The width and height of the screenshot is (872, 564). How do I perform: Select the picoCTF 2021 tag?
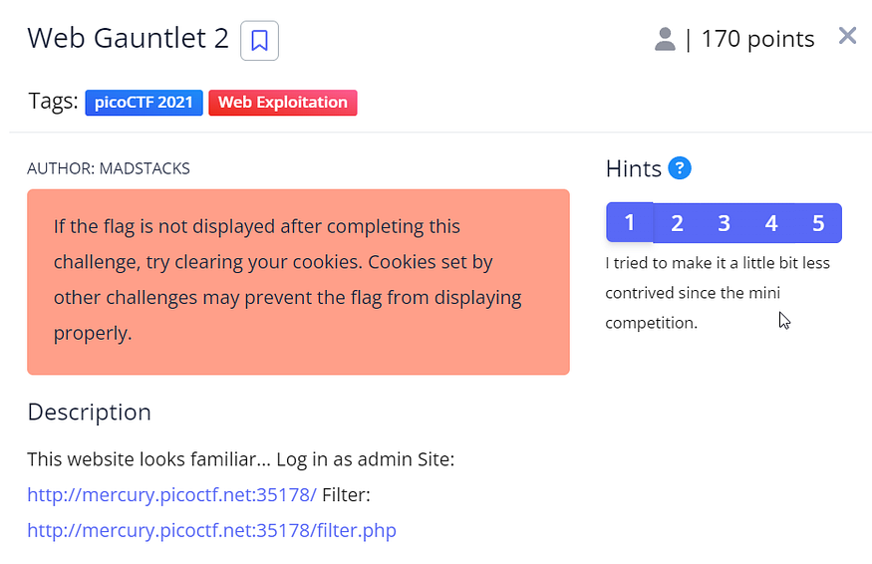coord(145,103)
